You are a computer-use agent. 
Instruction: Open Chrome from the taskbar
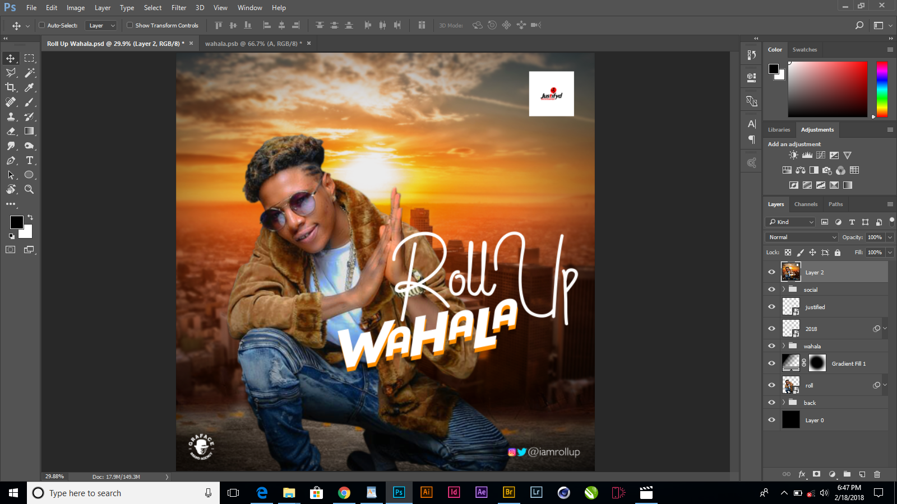tap(344, 493)
